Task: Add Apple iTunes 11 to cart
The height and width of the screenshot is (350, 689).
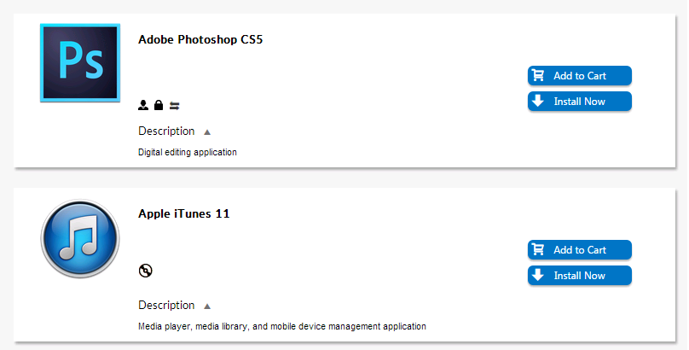Action: 580,250
